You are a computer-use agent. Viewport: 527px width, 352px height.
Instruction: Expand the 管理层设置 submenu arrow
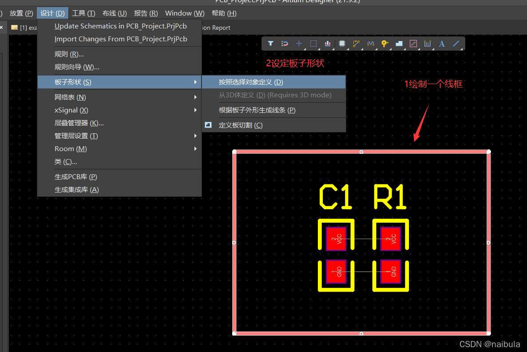tap(195, 136)
